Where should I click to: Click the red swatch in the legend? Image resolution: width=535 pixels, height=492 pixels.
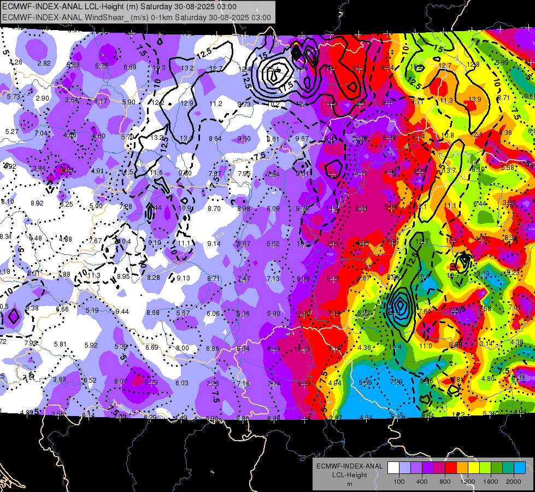pos(451,468)
